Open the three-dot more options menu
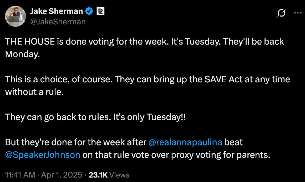The width and height of the screenshot is (305, 182). [298, 13]
